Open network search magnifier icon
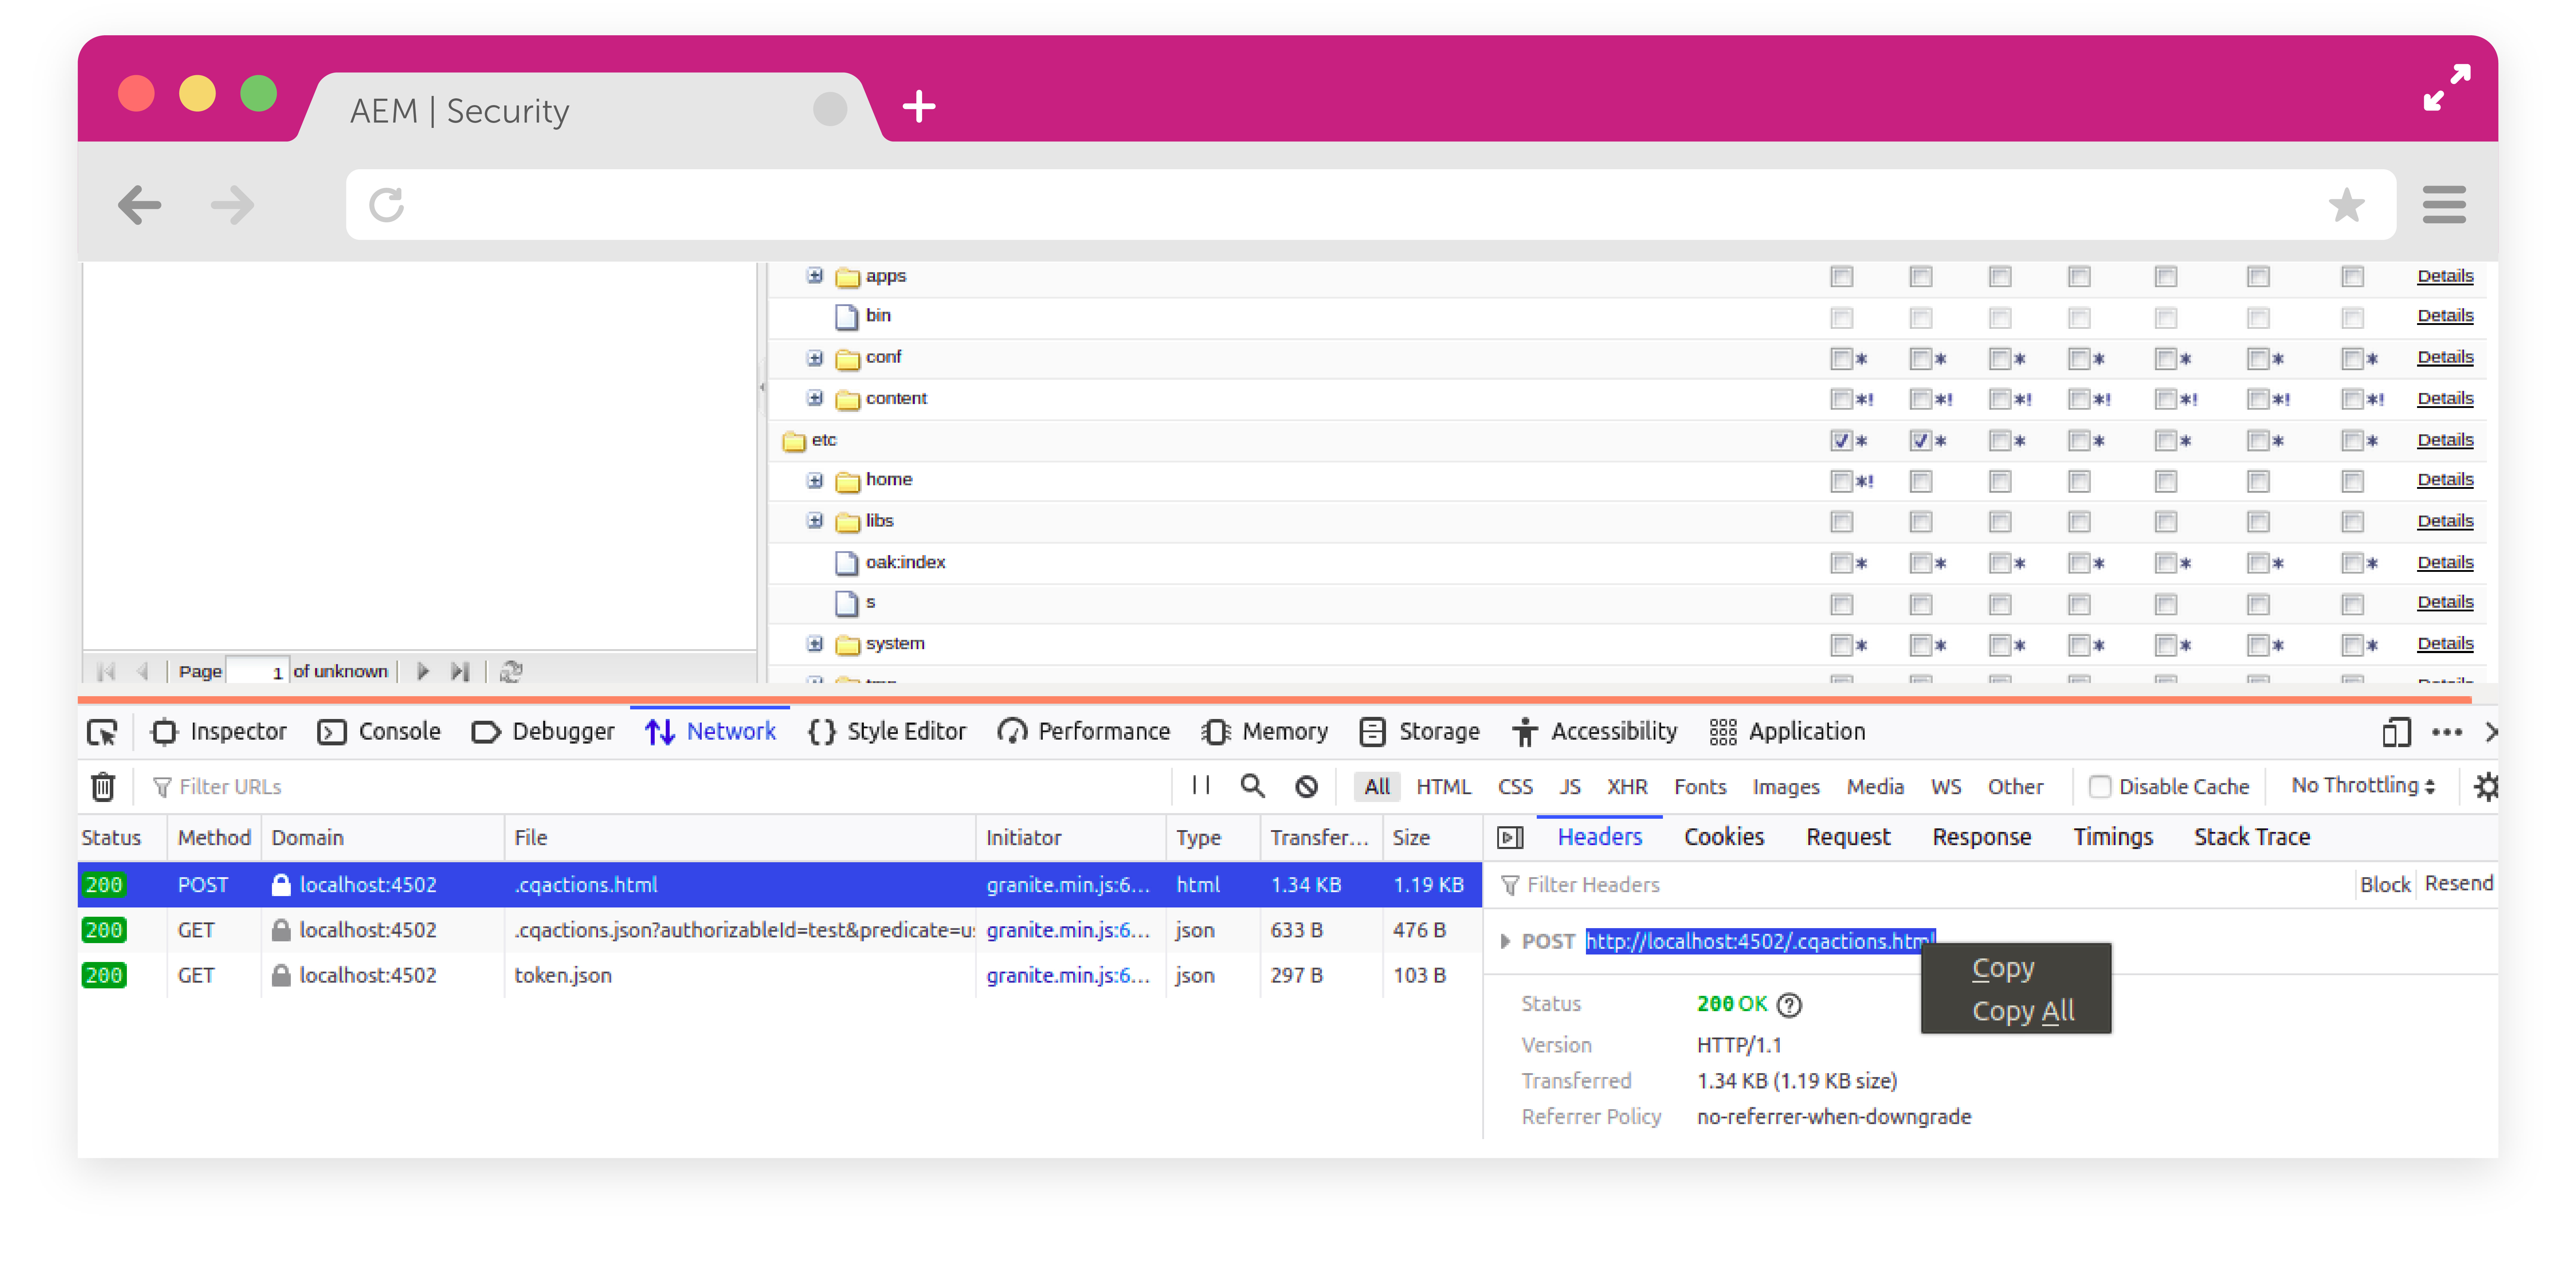 [1252, 786]
